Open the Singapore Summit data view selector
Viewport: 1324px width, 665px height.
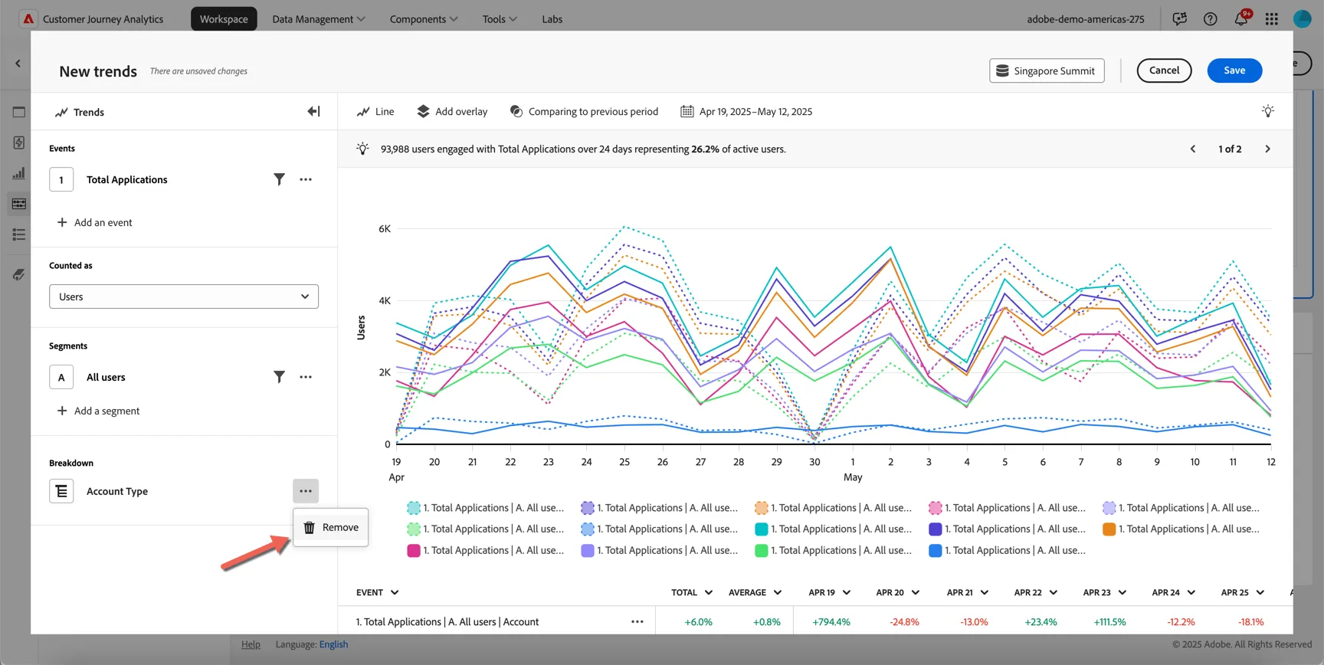point(1047,70)
